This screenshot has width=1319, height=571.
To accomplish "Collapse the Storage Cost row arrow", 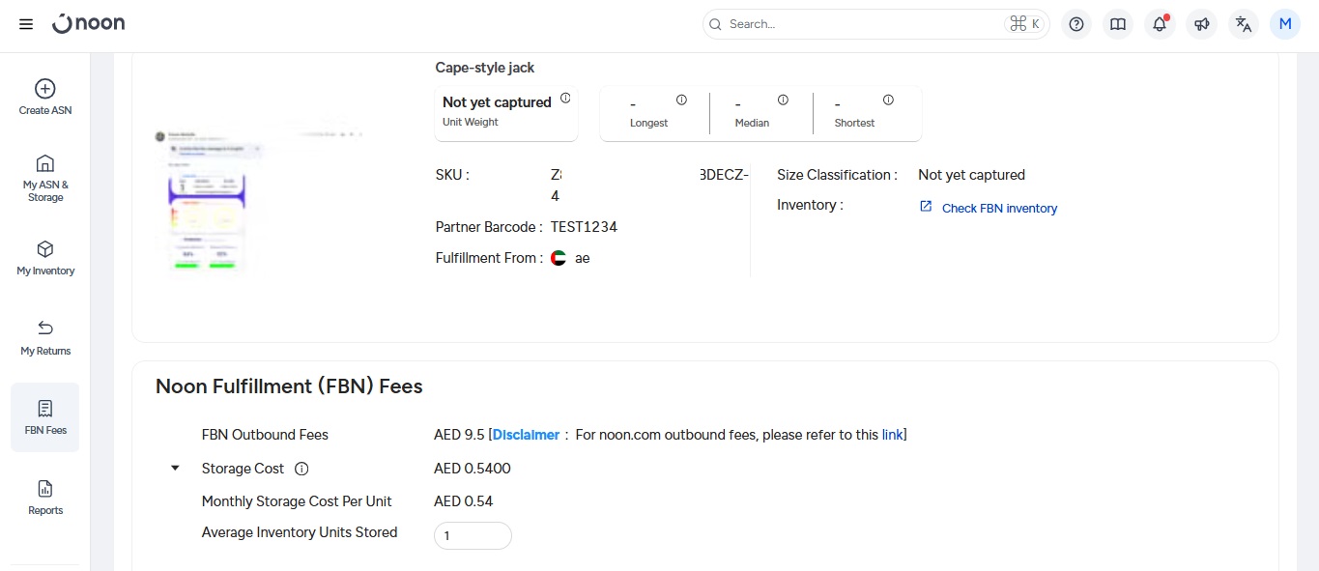I will click(175, 468).
